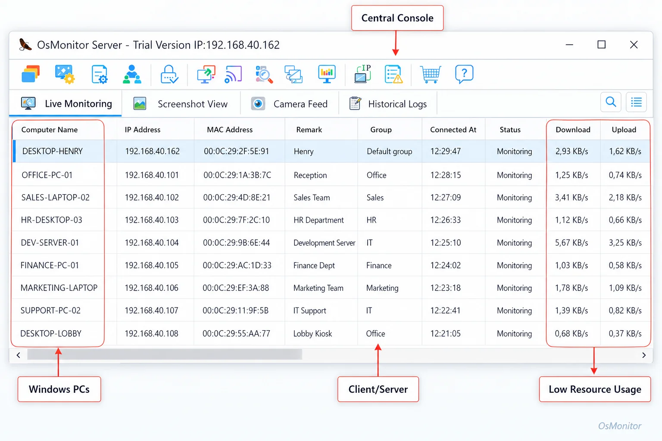Click download value 5,67 KB/s
Viewport: 662px width, 441px height.
571,243
